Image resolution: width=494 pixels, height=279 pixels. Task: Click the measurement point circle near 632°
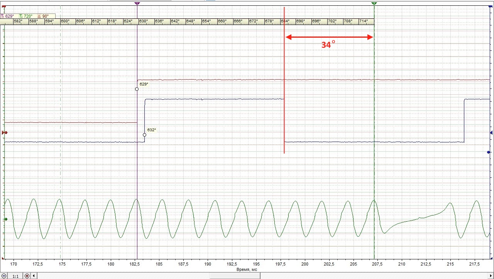144,135
